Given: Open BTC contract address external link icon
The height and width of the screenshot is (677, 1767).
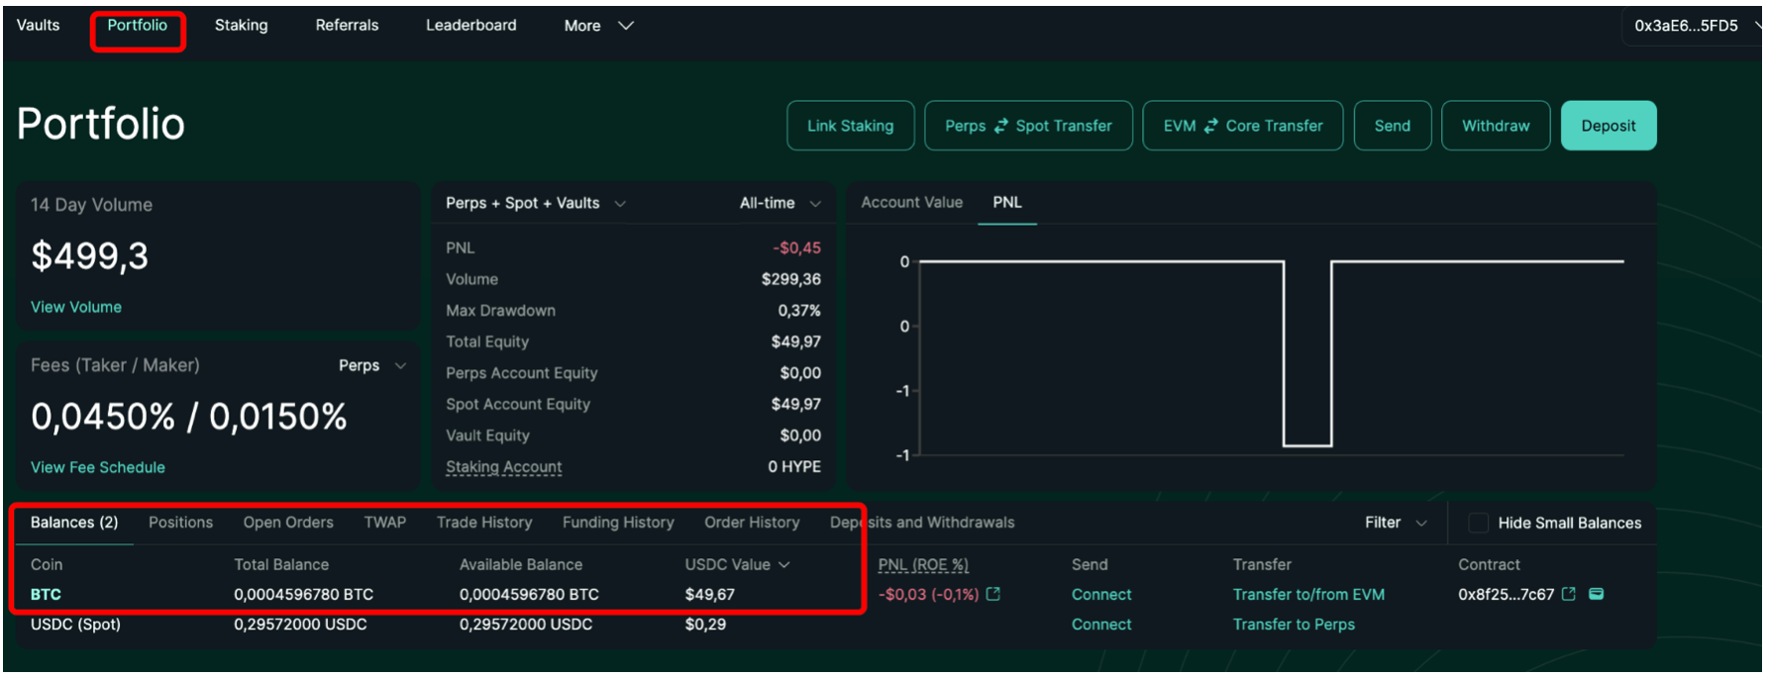Looking at the screenshot, I should (x=1569, y=594).
